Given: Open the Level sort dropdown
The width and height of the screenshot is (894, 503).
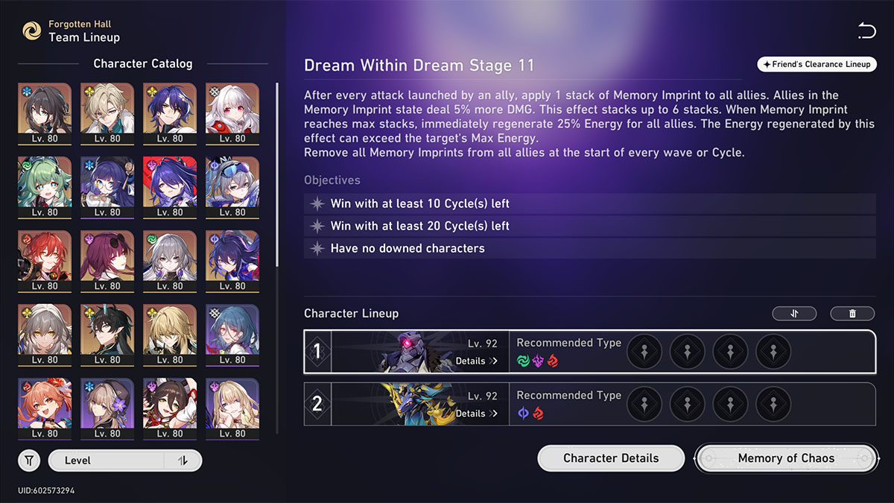Looking at the screenshot, I should 107,461.
